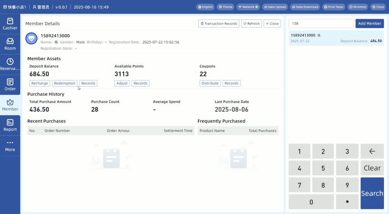Open the Order section
Screen dimensions: 389x214
(10, 85)
